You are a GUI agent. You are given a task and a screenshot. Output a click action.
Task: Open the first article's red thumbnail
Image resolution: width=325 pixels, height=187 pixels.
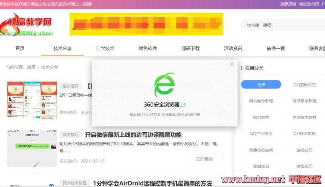[32, 100]
